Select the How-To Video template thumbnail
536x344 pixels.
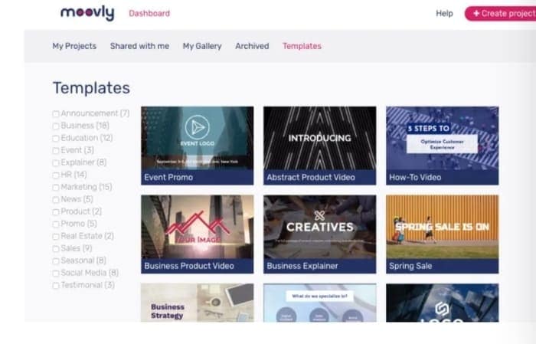(443, 146)
